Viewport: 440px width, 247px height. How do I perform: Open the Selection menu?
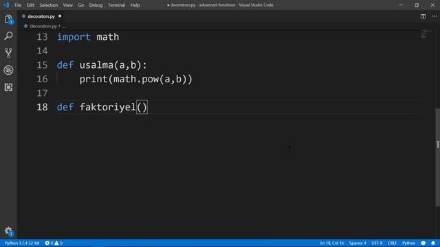(49, 5)
